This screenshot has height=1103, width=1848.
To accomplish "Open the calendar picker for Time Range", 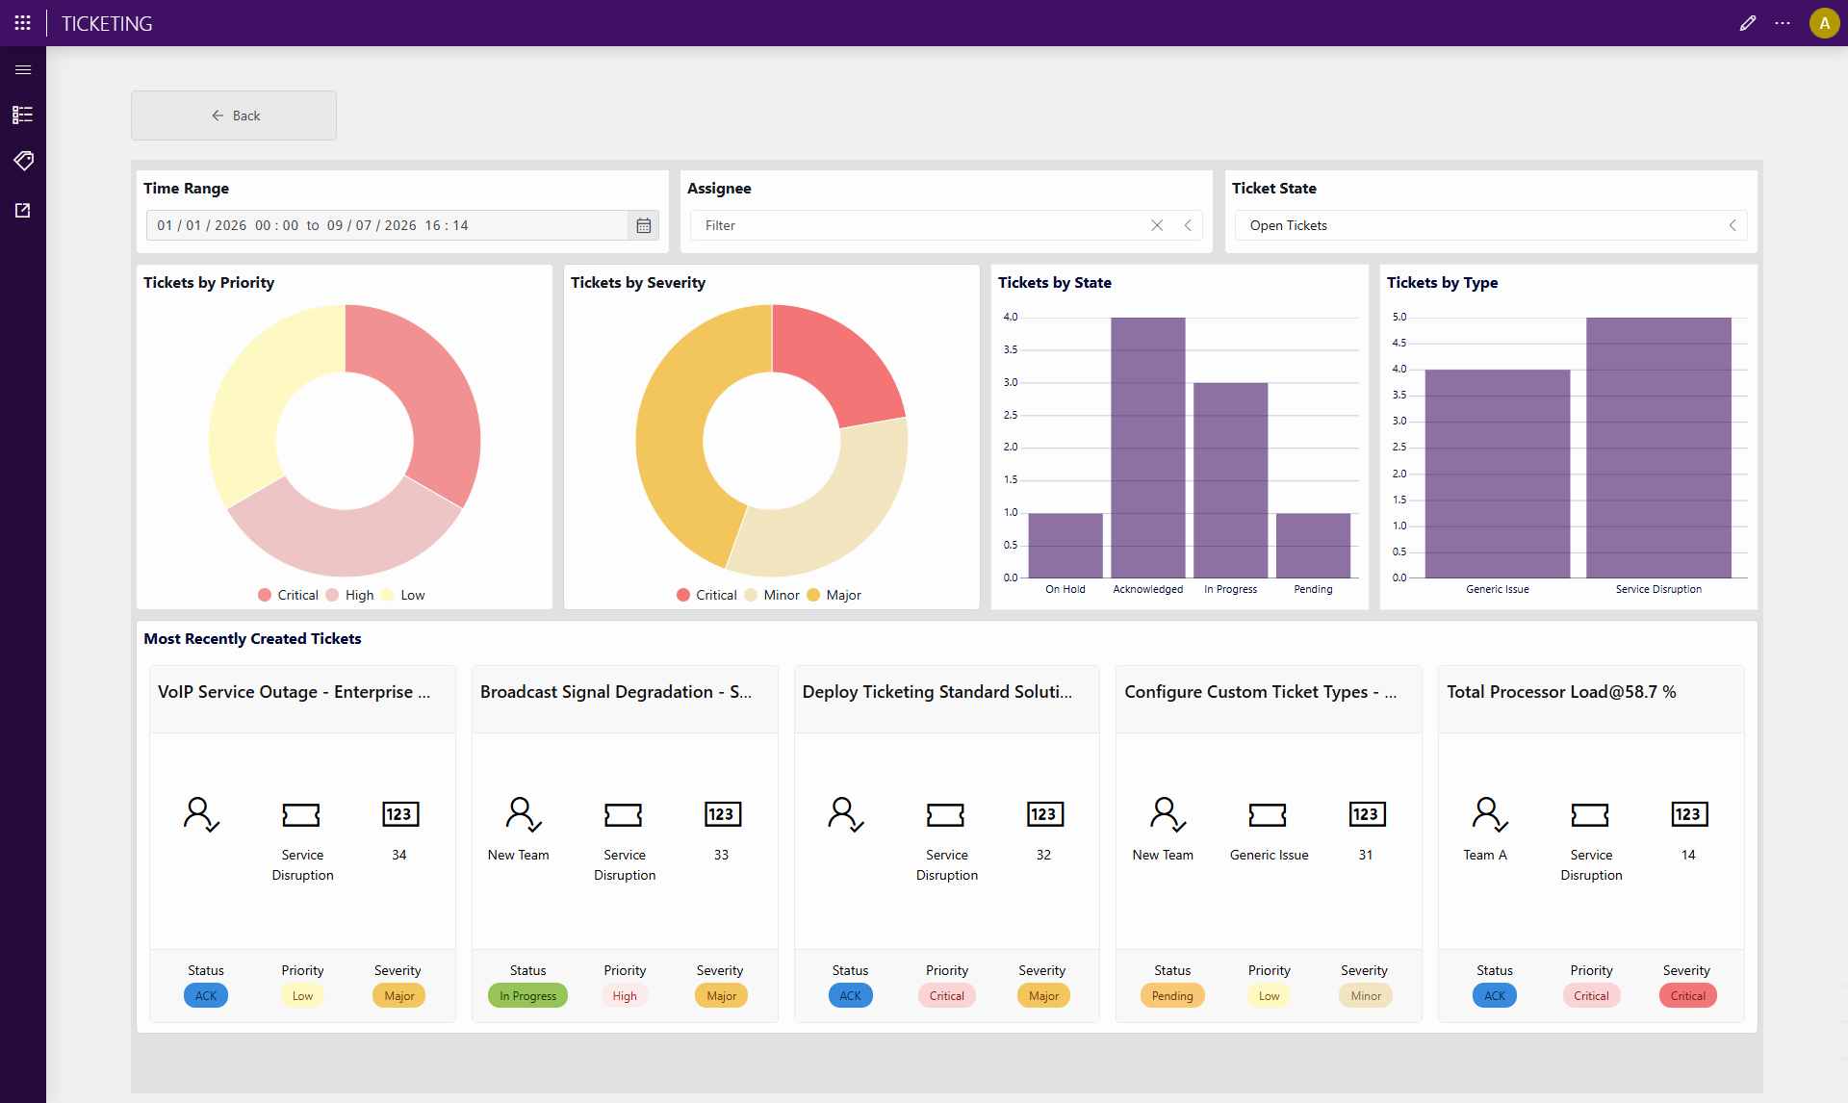I will click(x=644, y=225).
